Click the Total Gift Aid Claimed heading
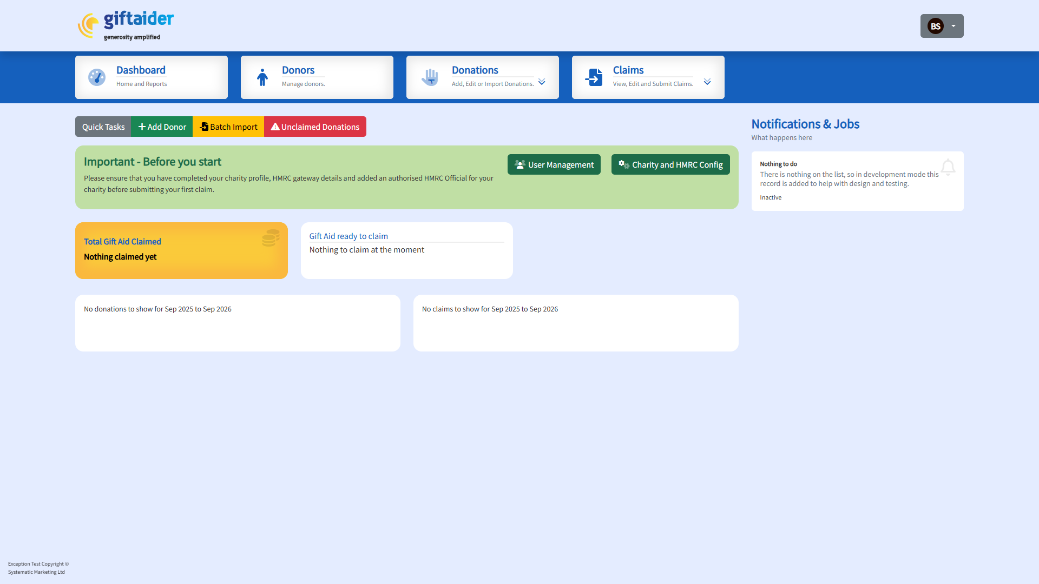The height and width of the screenshot is (584, 1039). coord(122,242)
